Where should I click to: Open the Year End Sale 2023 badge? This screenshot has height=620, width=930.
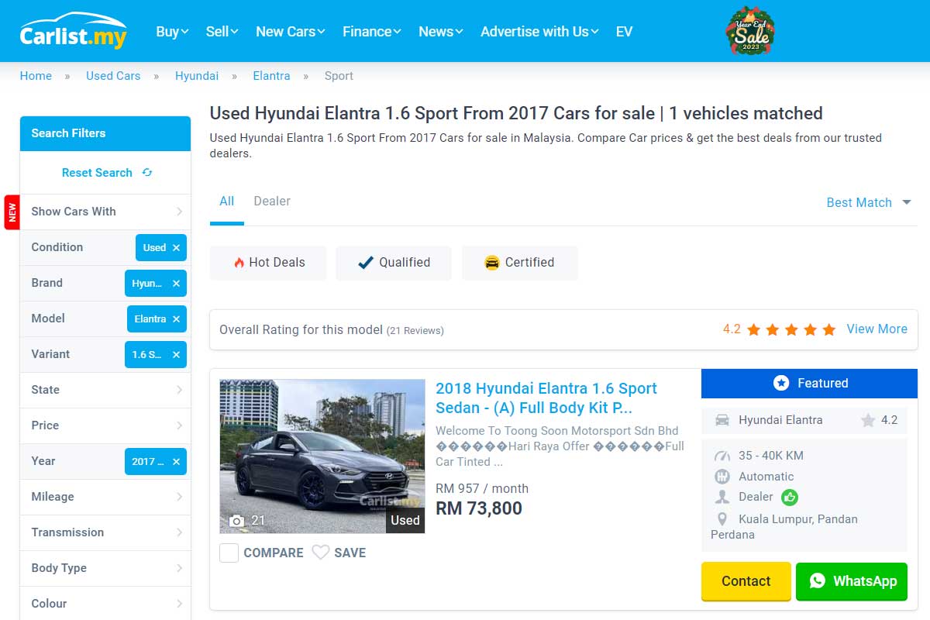749,32
